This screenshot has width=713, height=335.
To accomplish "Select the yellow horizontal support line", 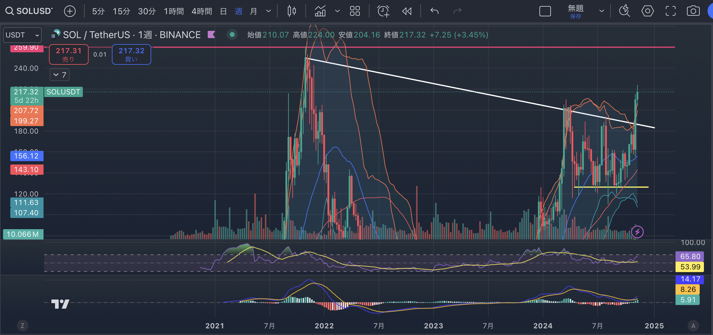I will click(611, 187).
